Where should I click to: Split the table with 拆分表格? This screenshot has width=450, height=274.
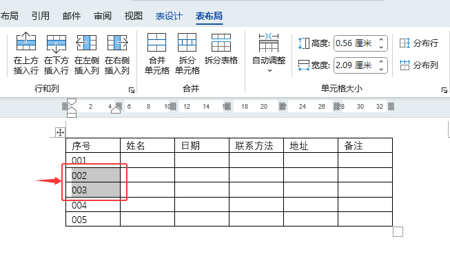(221, 49)
